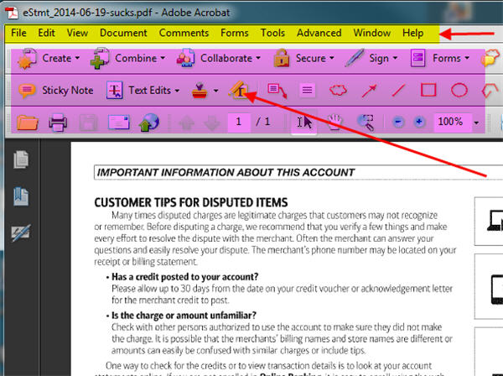503x376 pixels.
Task: Click the Comment bubbles toolbar icon
Action: click(x=490, y=58)
